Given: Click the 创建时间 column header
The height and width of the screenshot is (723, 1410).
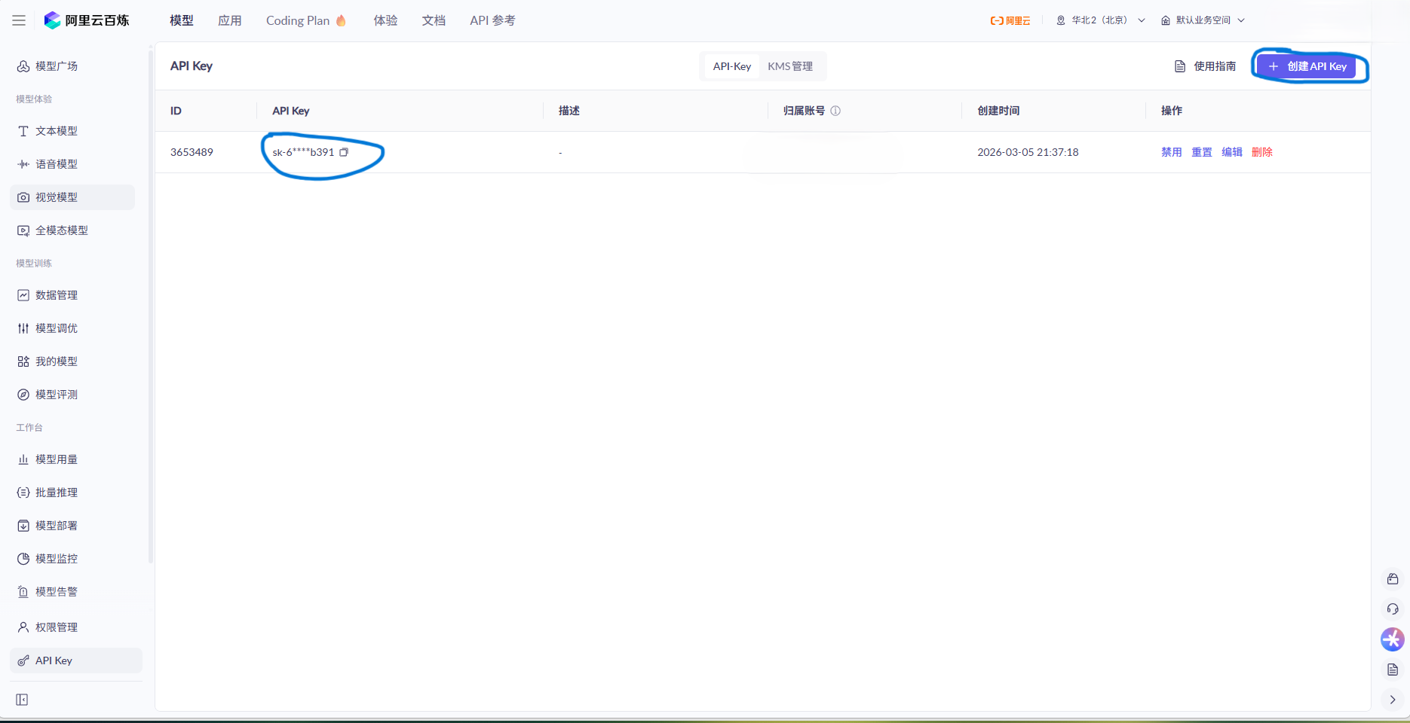Looking at the screenshot, I should pyautogui.click(x=998, y=111).
